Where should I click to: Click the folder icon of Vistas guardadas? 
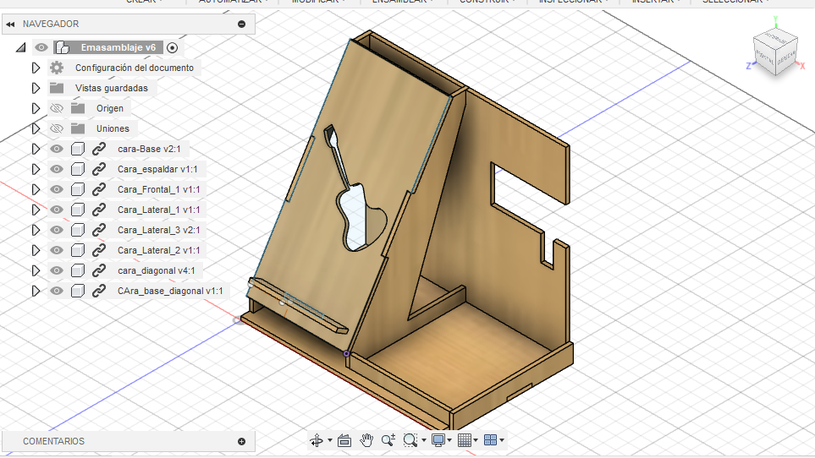tap(57, 88)
